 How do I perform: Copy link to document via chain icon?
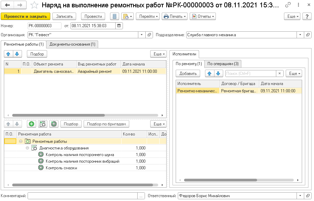[x=288, y=5]
